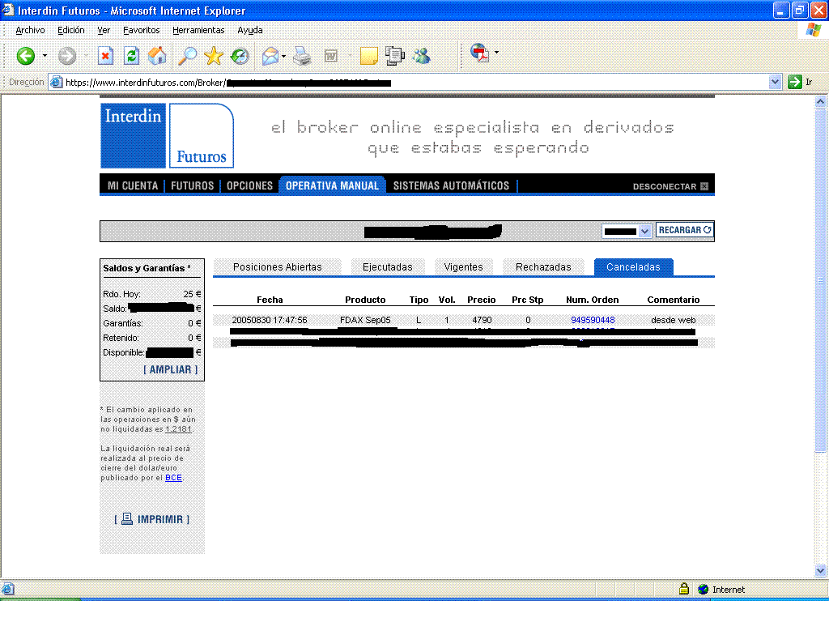Open the OPCIONES navigation tab
Screen dimensions: 829x622
[249, 185]
